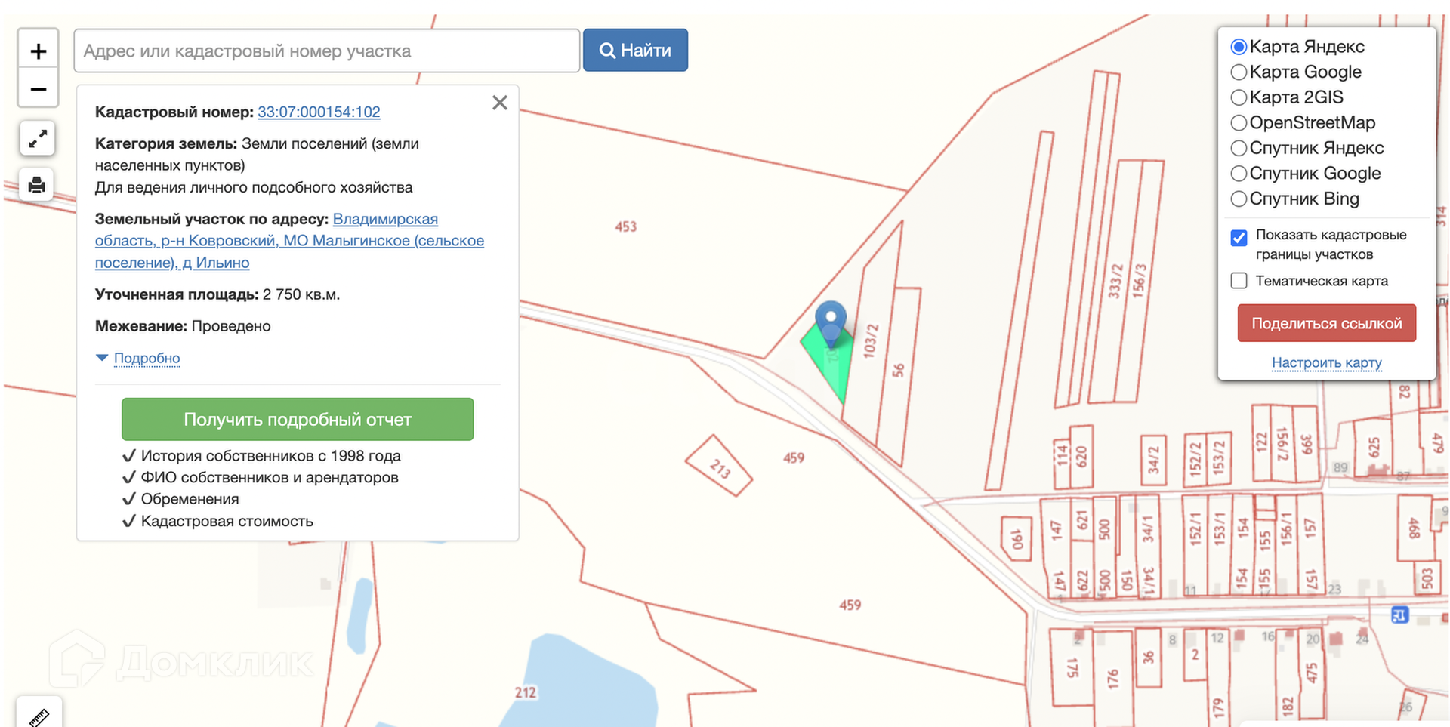This screenshot has height=727, width=1450.
Task: Click Получить подробный отчет button
Action: [x=298, y=419]
